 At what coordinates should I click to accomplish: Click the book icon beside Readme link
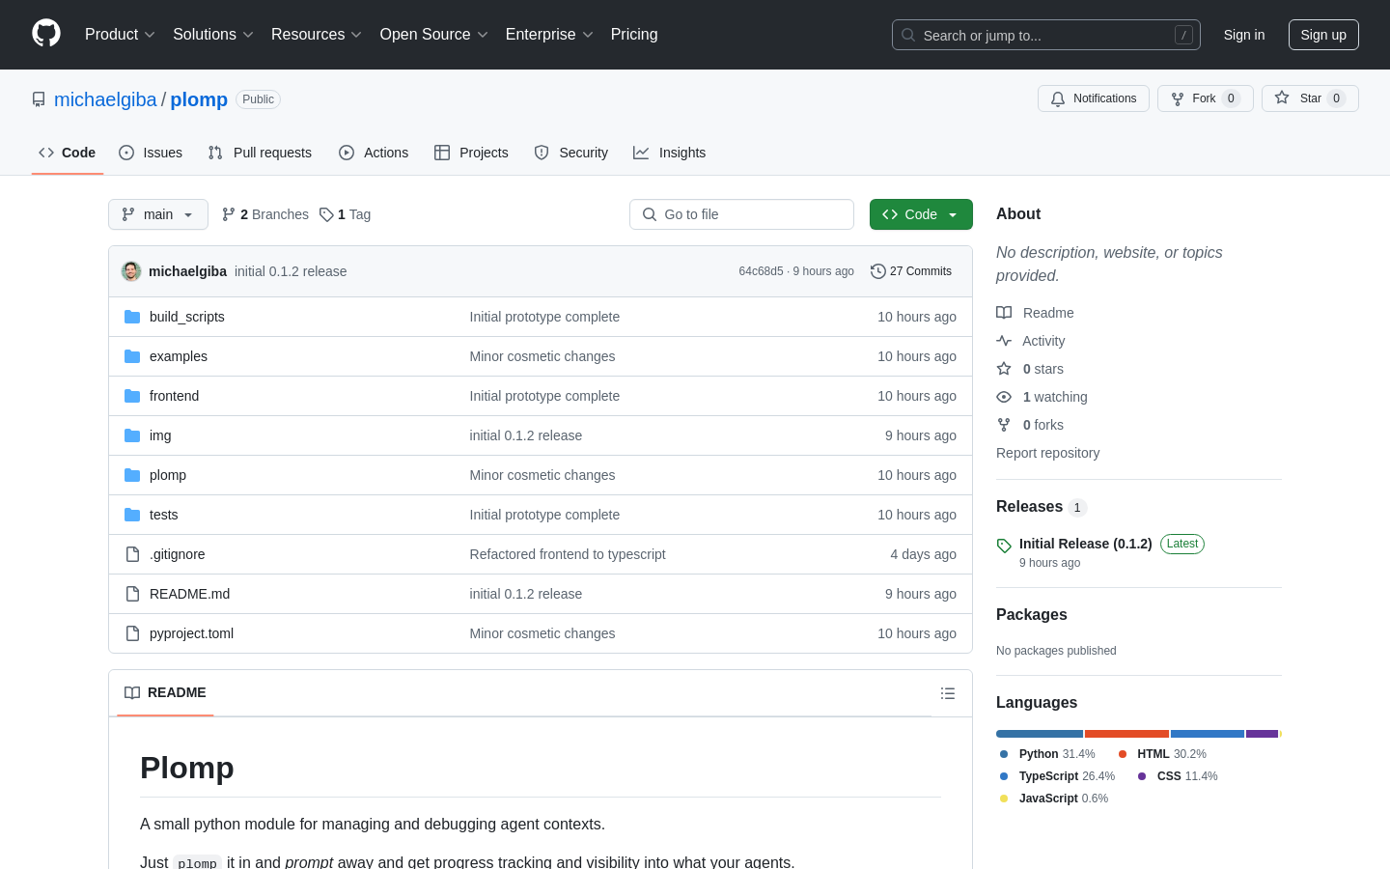pyautogui.click(x=1004, y=313)
